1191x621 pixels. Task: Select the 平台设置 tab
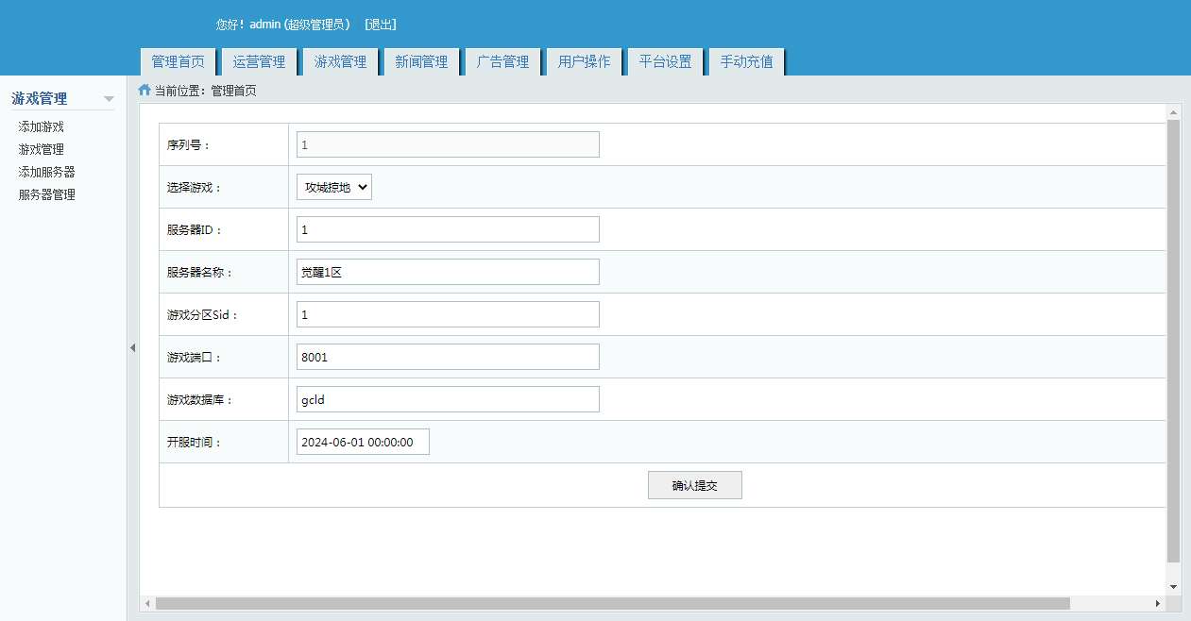(665, 61)
